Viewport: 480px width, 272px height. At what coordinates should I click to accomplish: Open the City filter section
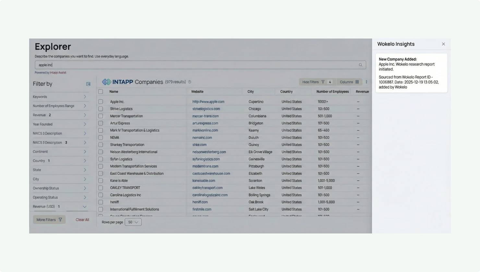60,179
